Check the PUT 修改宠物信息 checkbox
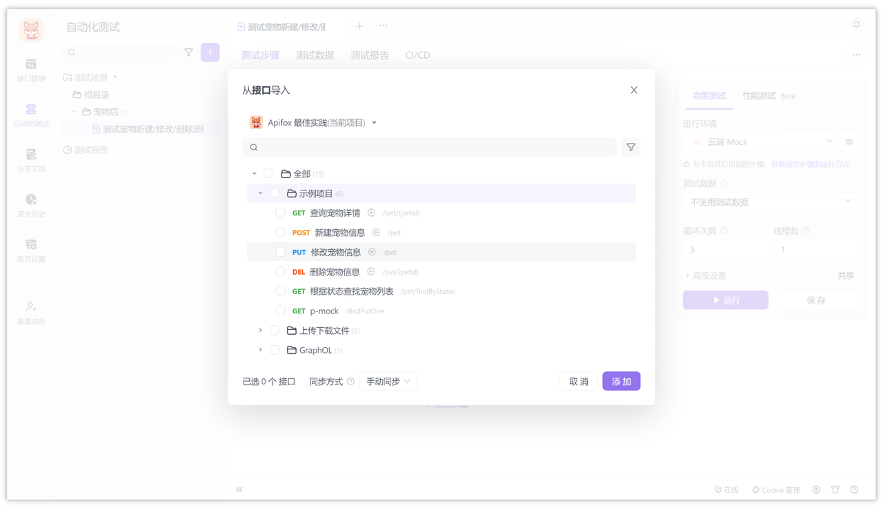883x508 pixels. pos(280,252)
